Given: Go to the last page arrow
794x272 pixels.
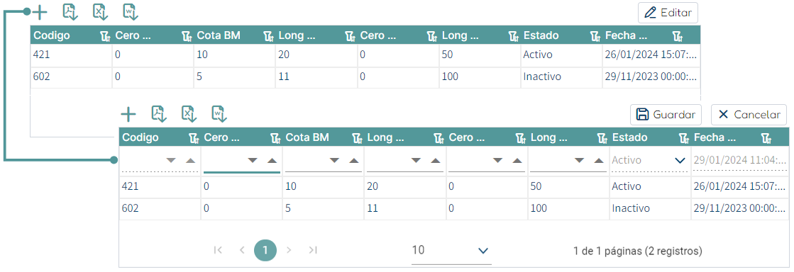Looking at the screenshot, I should [313, 250].
